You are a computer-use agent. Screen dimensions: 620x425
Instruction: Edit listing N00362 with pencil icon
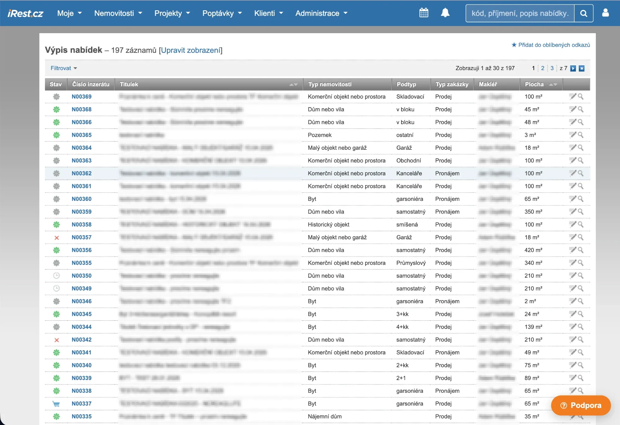pyautogui.click(x=573, y=173)
